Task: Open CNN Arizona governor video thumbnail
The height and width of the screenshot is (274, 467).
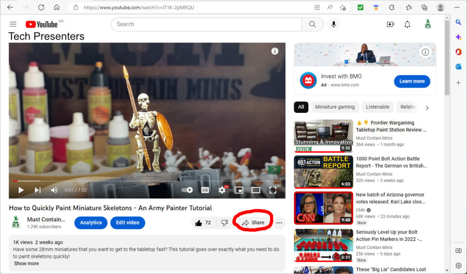Action: 323,208
